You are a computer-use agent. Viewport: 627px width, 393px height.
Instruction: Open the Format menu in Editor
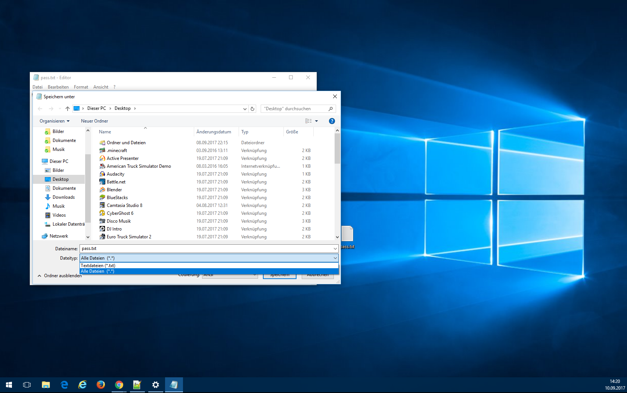[x=81, y=87]
